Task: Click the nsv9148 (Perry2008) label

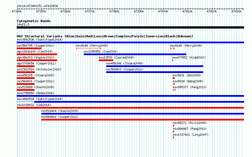Action: pyautogui.click(x=186, y=46)
